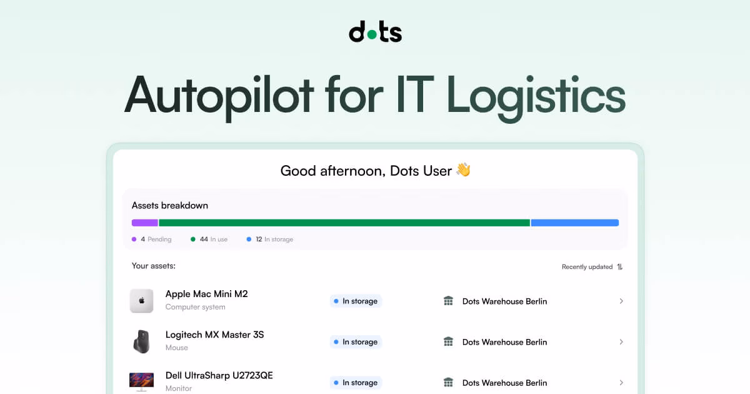The image size is (750, 394).
Task: Click the warehouse icon in the Mac Mini row
Action: point(448,301)
